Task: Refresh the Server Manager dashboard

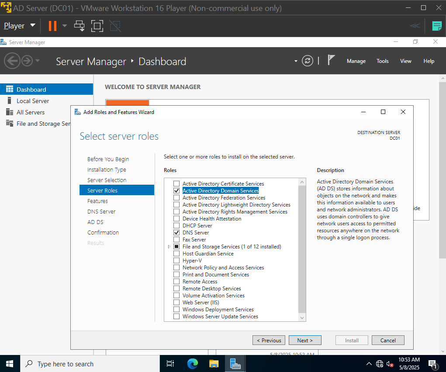Action: (x=308, y=61)
